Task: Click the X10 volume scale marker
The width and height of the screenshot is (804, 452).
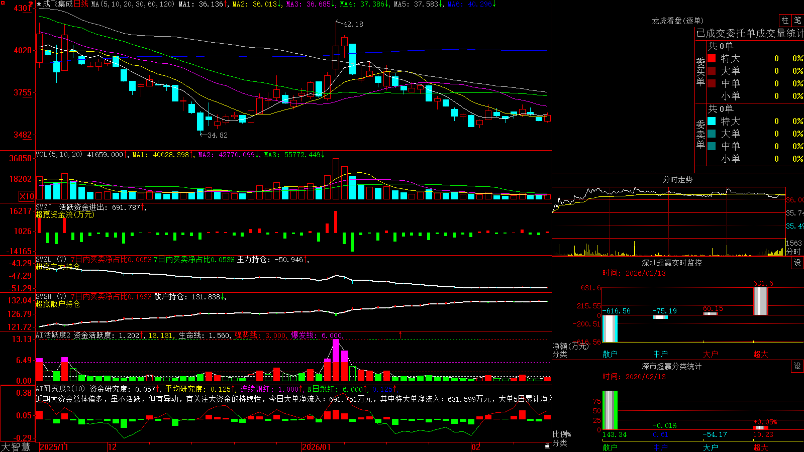Action: pos(27,196)
